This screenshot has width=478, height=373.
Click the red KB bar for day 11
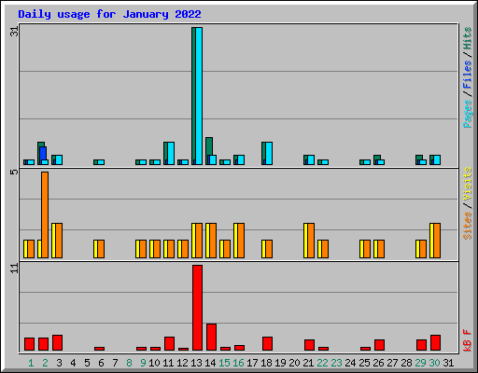pos(169,344)
